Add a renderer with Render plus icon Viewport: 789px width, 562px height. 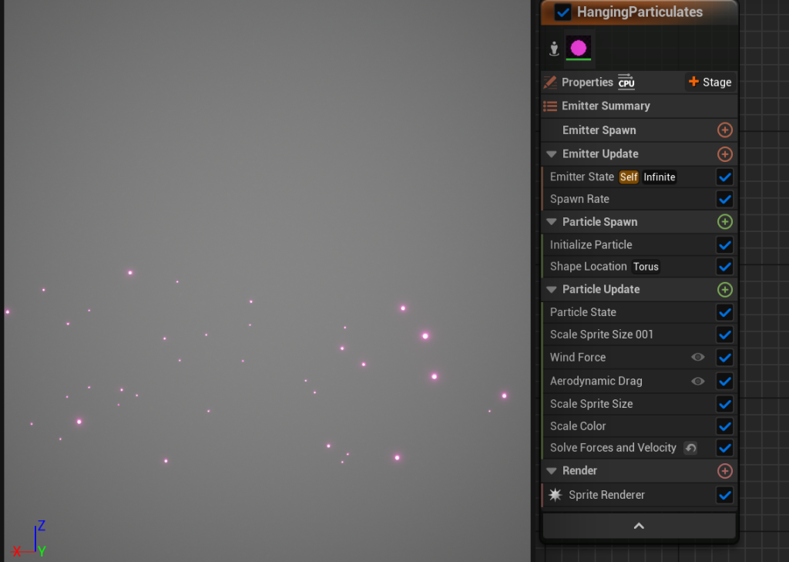click(x=724, y=471)
